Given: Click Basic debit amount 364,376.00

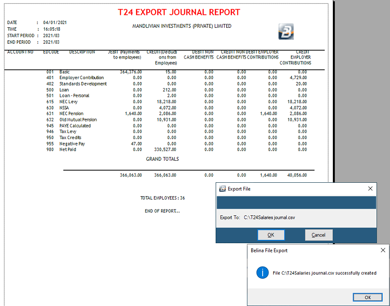Looking at the screenshot, I should 131,72.
